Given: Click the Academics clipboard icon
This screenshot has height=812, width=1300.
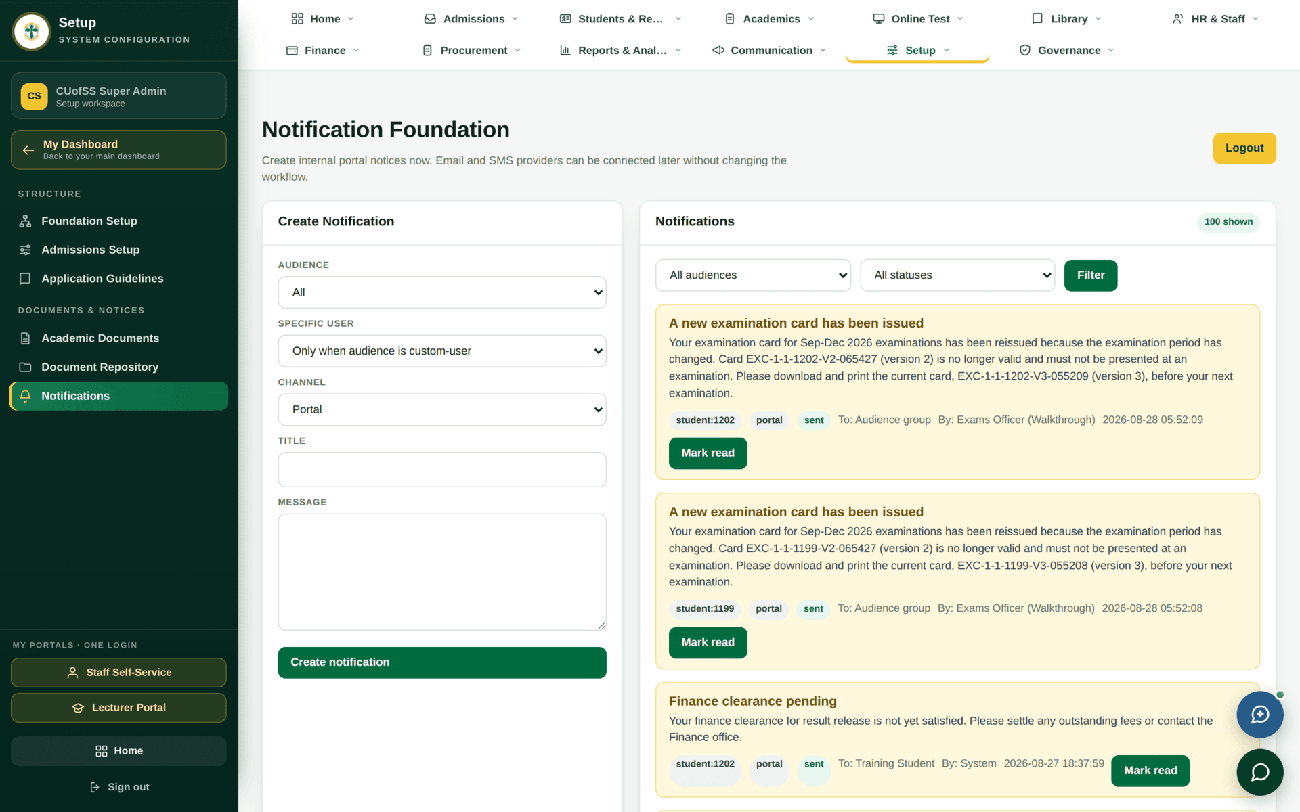Looking at the screenshot, I should 730,19.
